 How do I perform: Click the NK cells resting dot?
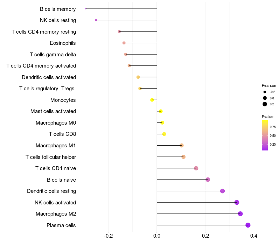click(96, 20)
